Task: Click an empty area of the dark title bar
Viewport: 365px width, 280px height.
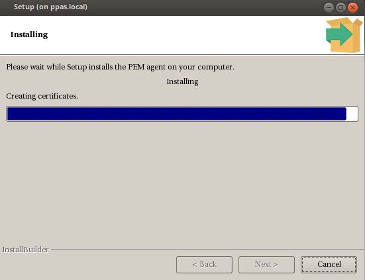Action: [205, 7]
